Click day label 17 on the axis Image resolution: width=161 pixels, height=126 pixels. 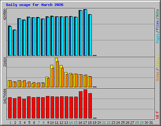(x=85, y=123)
